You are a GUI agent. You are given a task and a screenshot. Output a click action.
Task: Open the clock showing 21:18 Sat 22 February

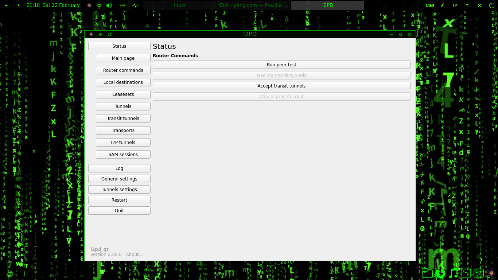click(x=53, y=5)
